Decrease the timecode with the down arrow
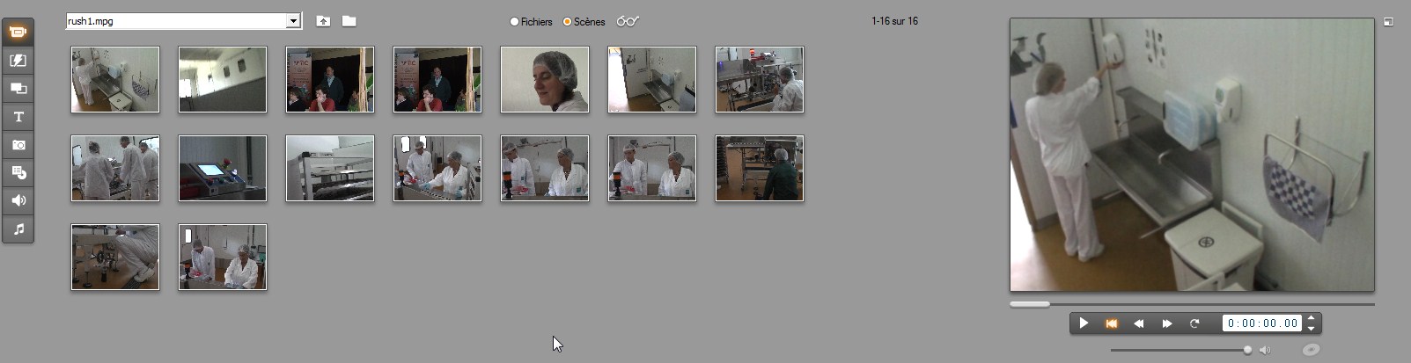 [1311, 329]
